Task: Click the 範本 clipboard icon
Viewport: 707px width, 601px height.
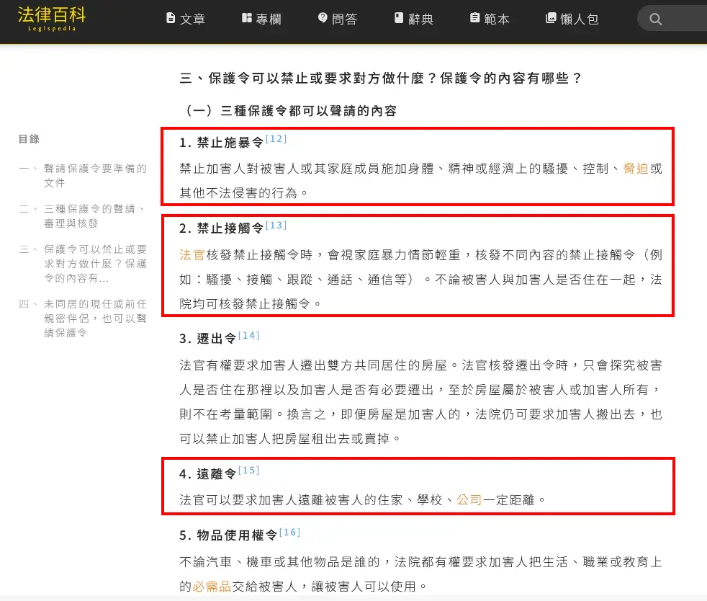Action: [x=474, y=18]
